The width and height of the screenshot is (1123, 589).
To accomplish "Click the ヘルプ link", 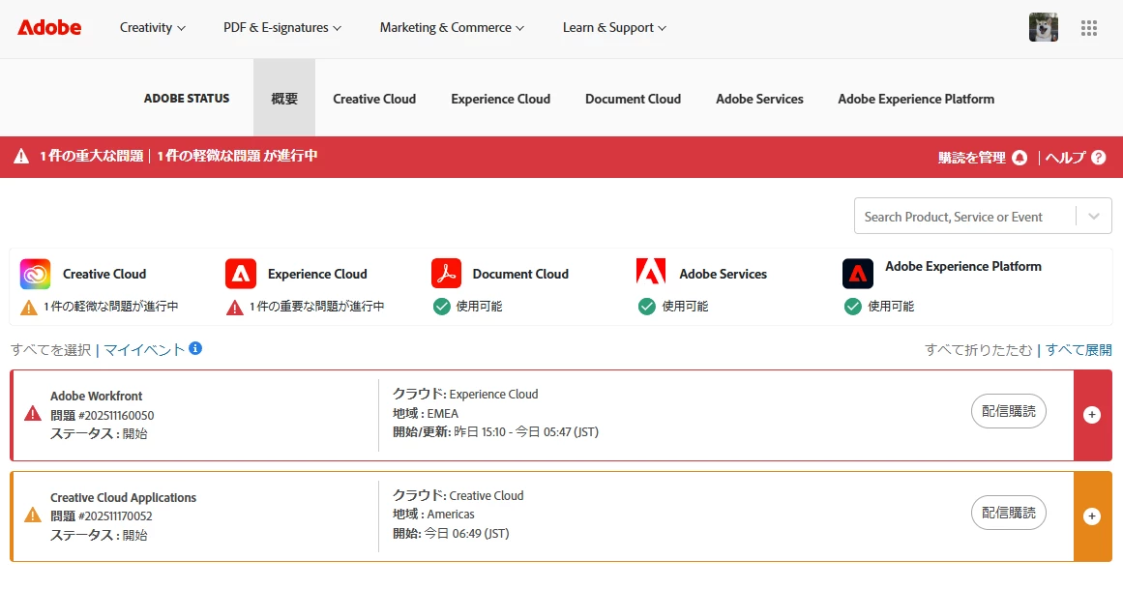I will pyautogui.click(x=1065, y=158).
